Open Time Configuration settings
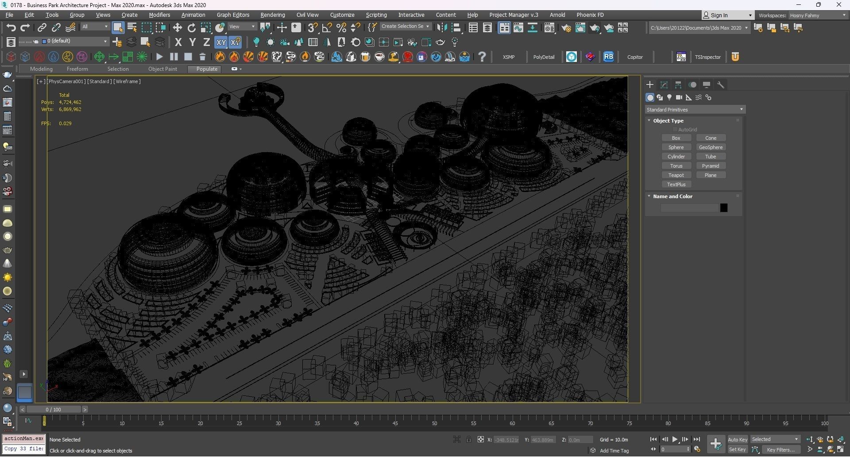 pos(697,449)
